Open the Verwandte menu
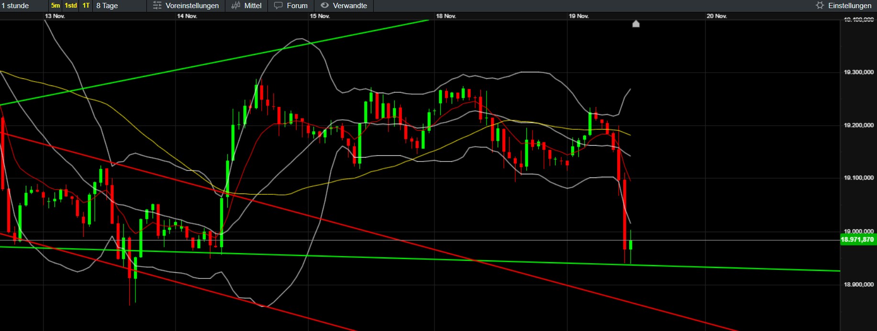 coord(344,6)
